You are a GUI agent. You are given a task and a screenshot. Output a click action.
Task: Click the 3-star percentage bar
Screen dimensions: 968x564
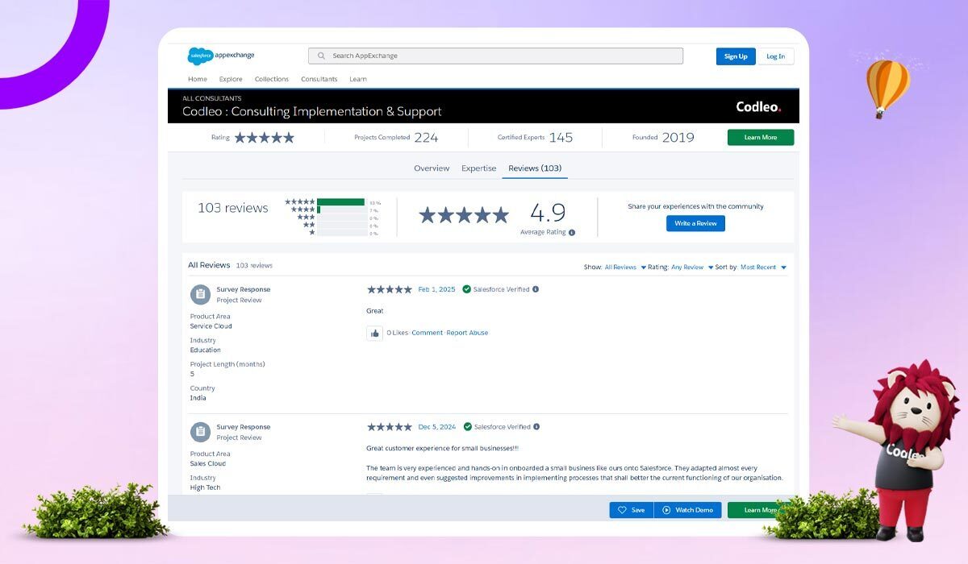click(342, 218)
